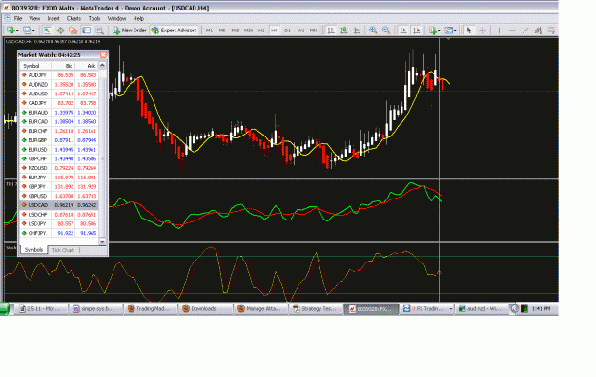Screen dimensions: 596x377
Task: Select USDCAD row in Market Watch
Action: [x=59, y=205]
